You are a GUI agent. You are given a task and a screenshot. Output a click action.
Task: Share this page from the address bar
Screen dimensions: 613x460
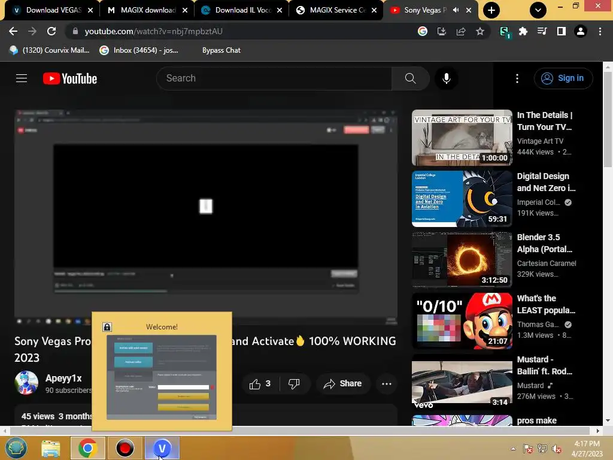(461, 31)
